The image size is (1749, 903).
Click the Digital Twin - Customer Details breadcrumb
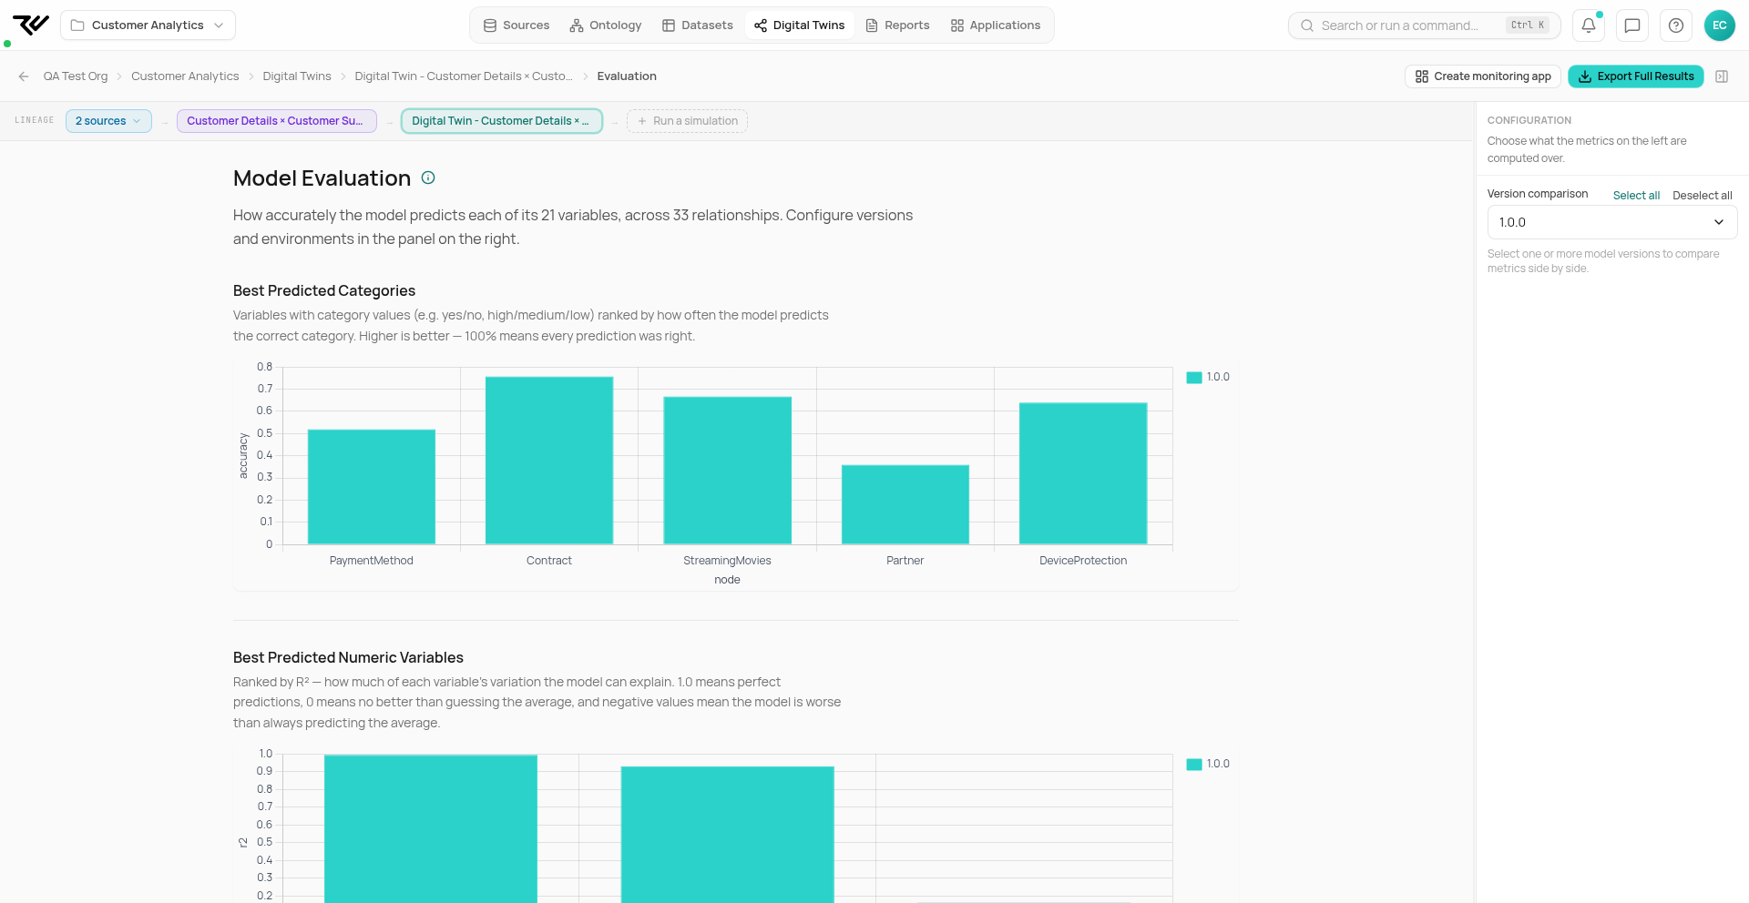[464, 76]
